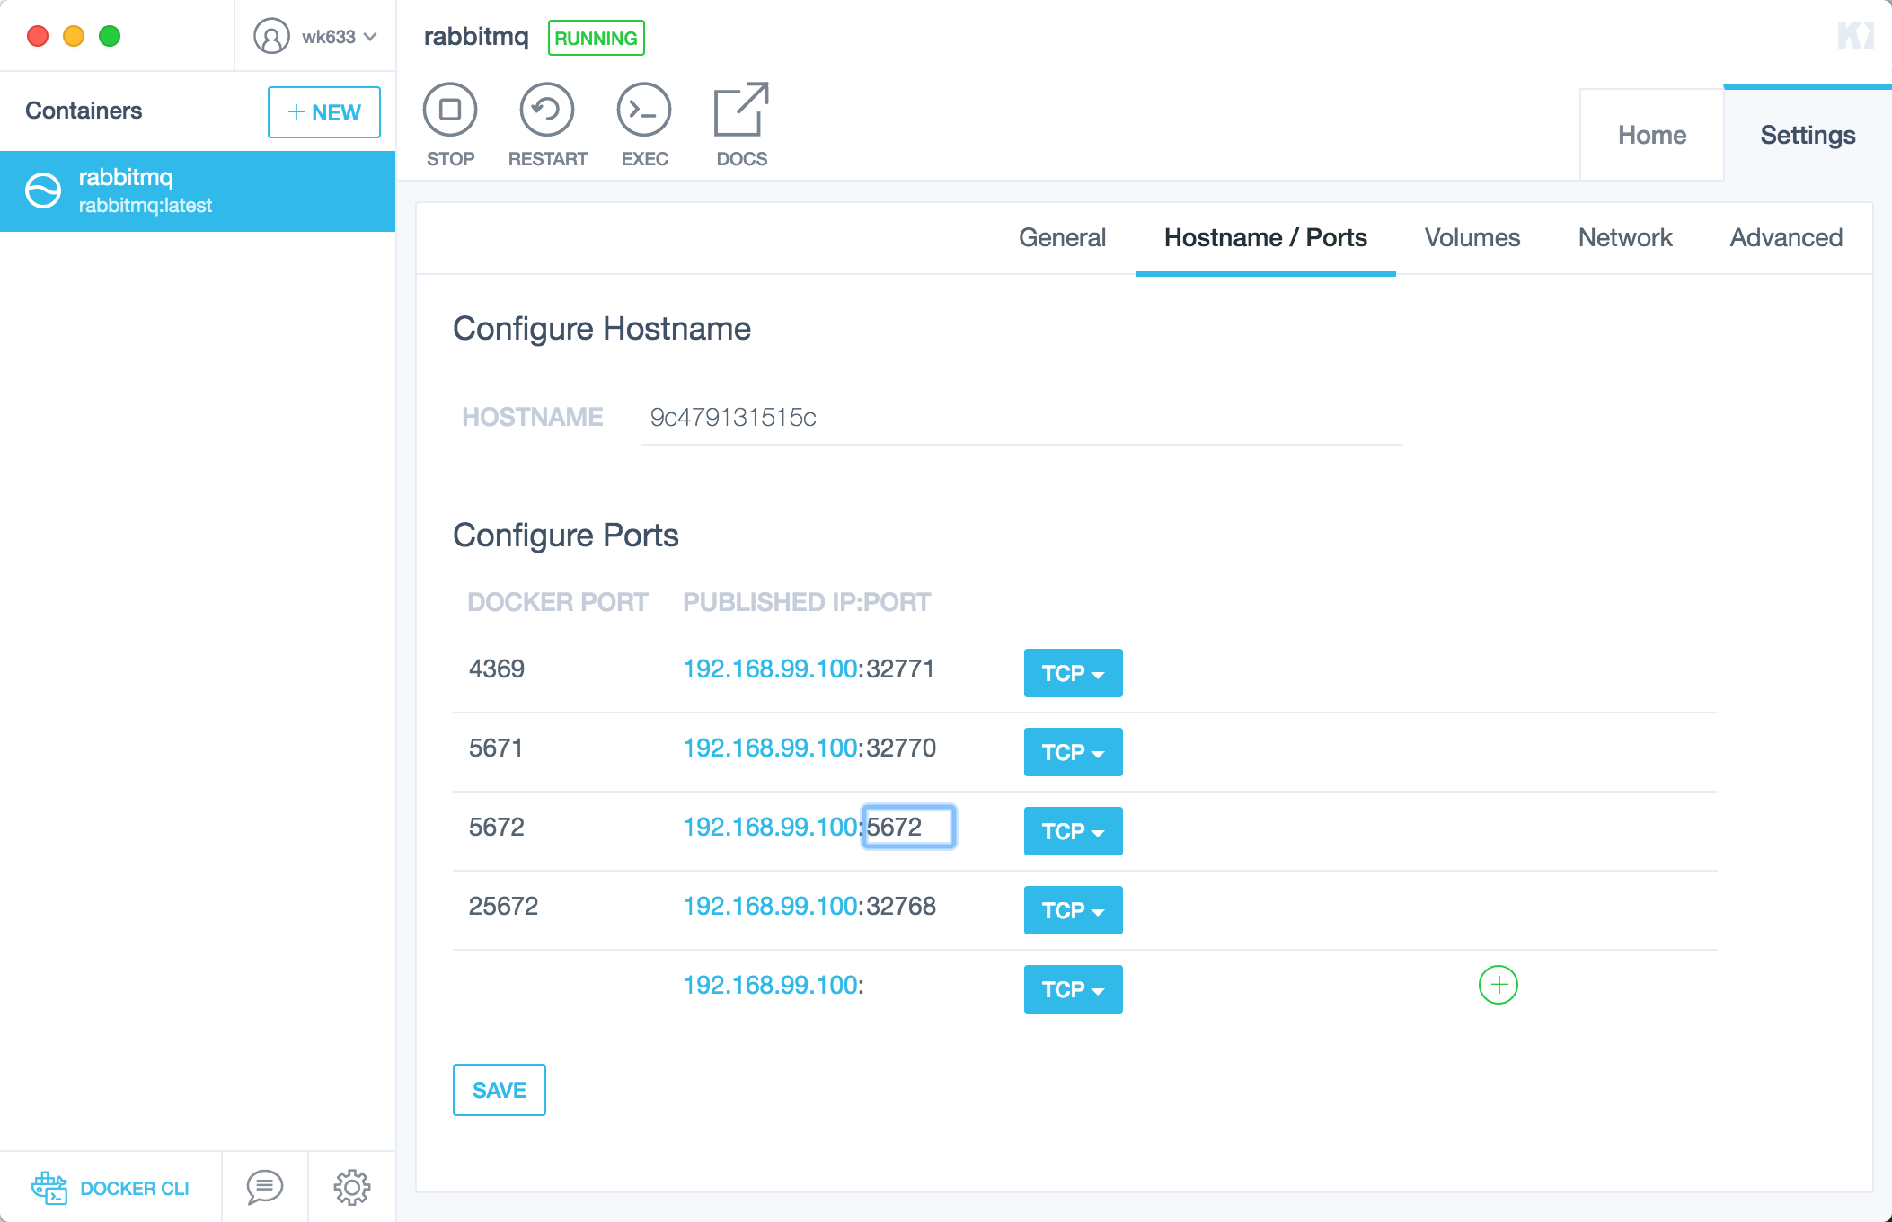Switch to the Home tab
The image size is (1892, 1222).
pos(1652,135)
